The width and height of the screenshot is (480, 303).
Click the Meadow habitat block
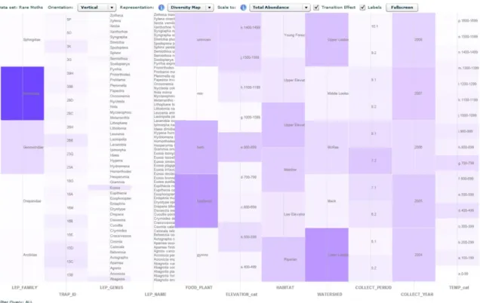click(x=283, y=170)
